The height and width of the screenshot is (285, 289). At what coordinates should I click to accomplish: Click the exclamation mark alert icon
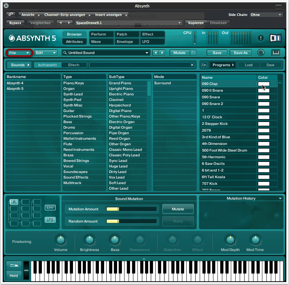(261, 38)
